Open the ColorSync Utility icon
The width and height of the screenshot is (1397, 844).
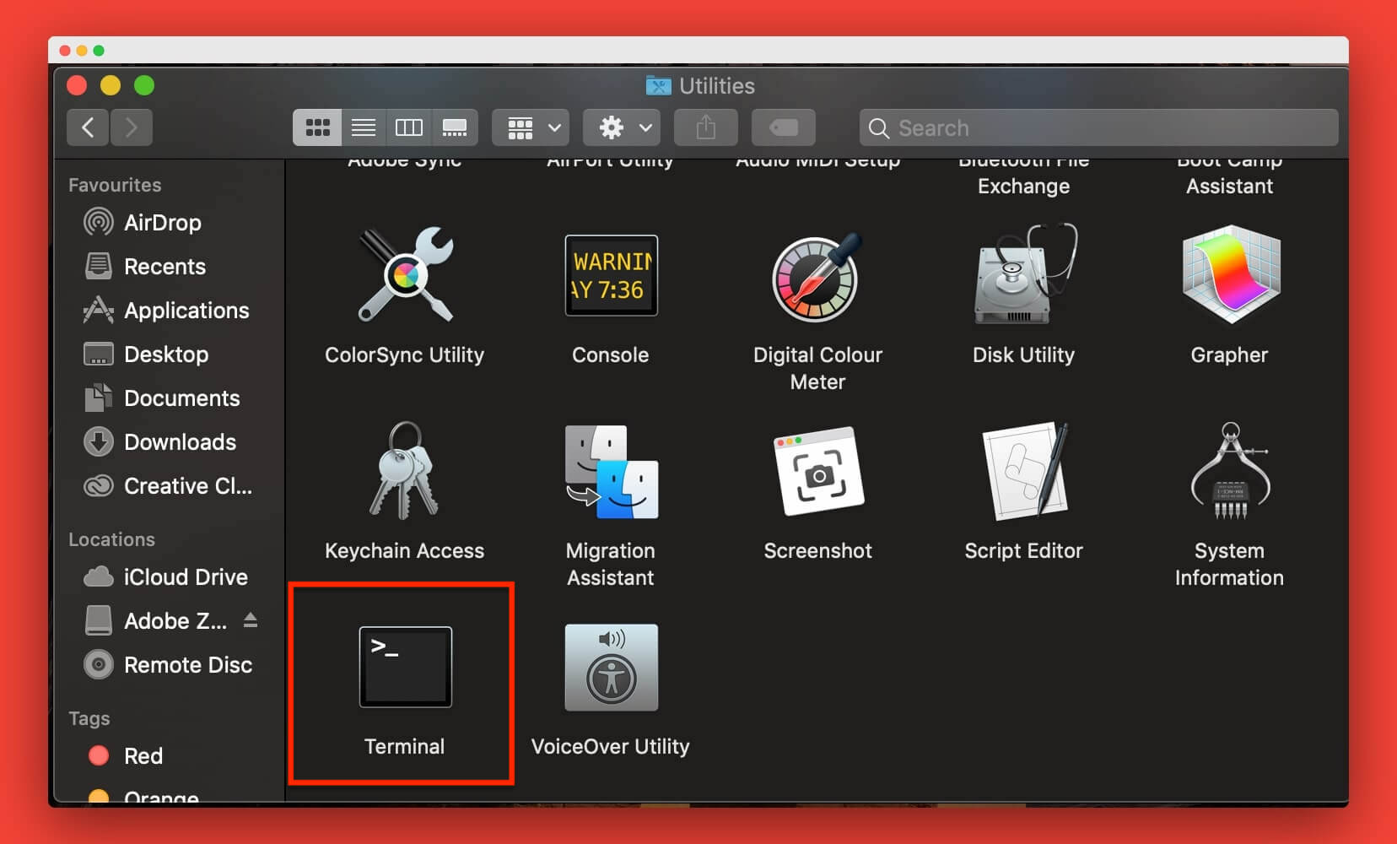(405, 274)
